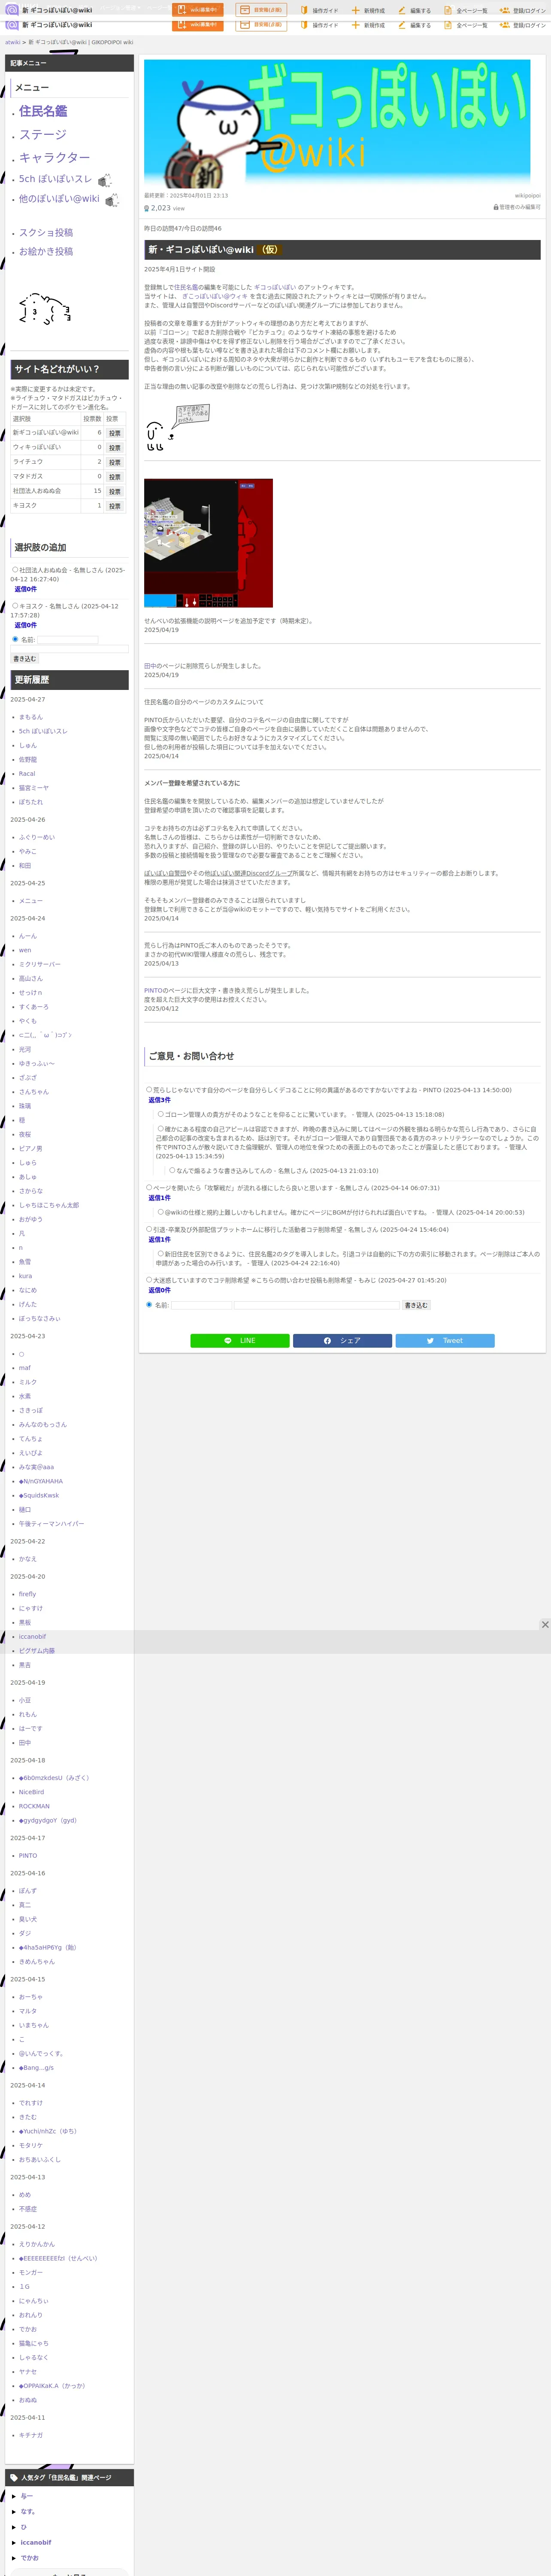The image size is (551, 2576).
Task: Select the 名前 radio in the main comment form
Action: pos(149,1305)
